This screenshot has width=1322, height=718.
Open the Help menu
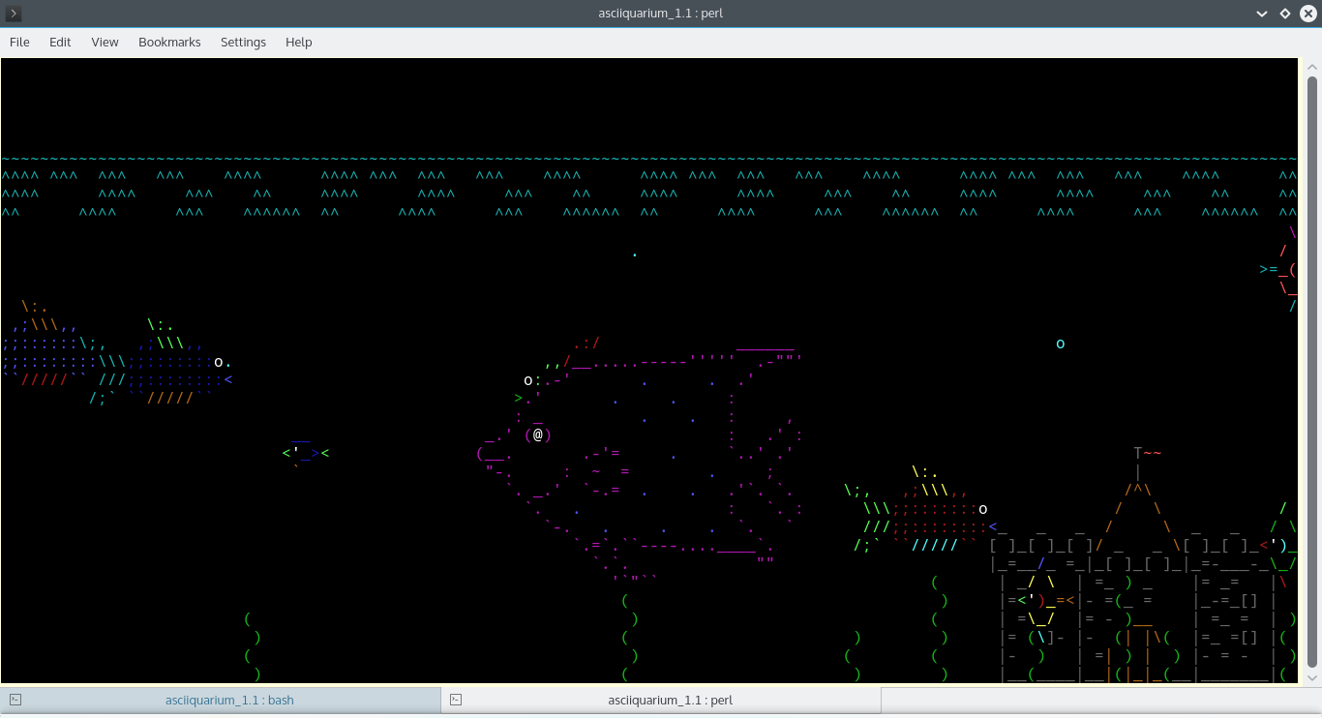point(298,42)
